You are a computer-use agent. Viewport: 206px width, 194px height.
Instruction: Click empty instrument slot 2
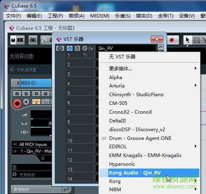point(81,64)
